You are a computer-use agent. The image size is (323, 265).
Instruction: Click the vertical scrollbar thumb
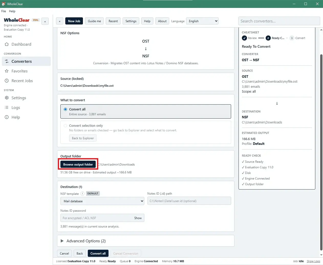click(321, 152)
